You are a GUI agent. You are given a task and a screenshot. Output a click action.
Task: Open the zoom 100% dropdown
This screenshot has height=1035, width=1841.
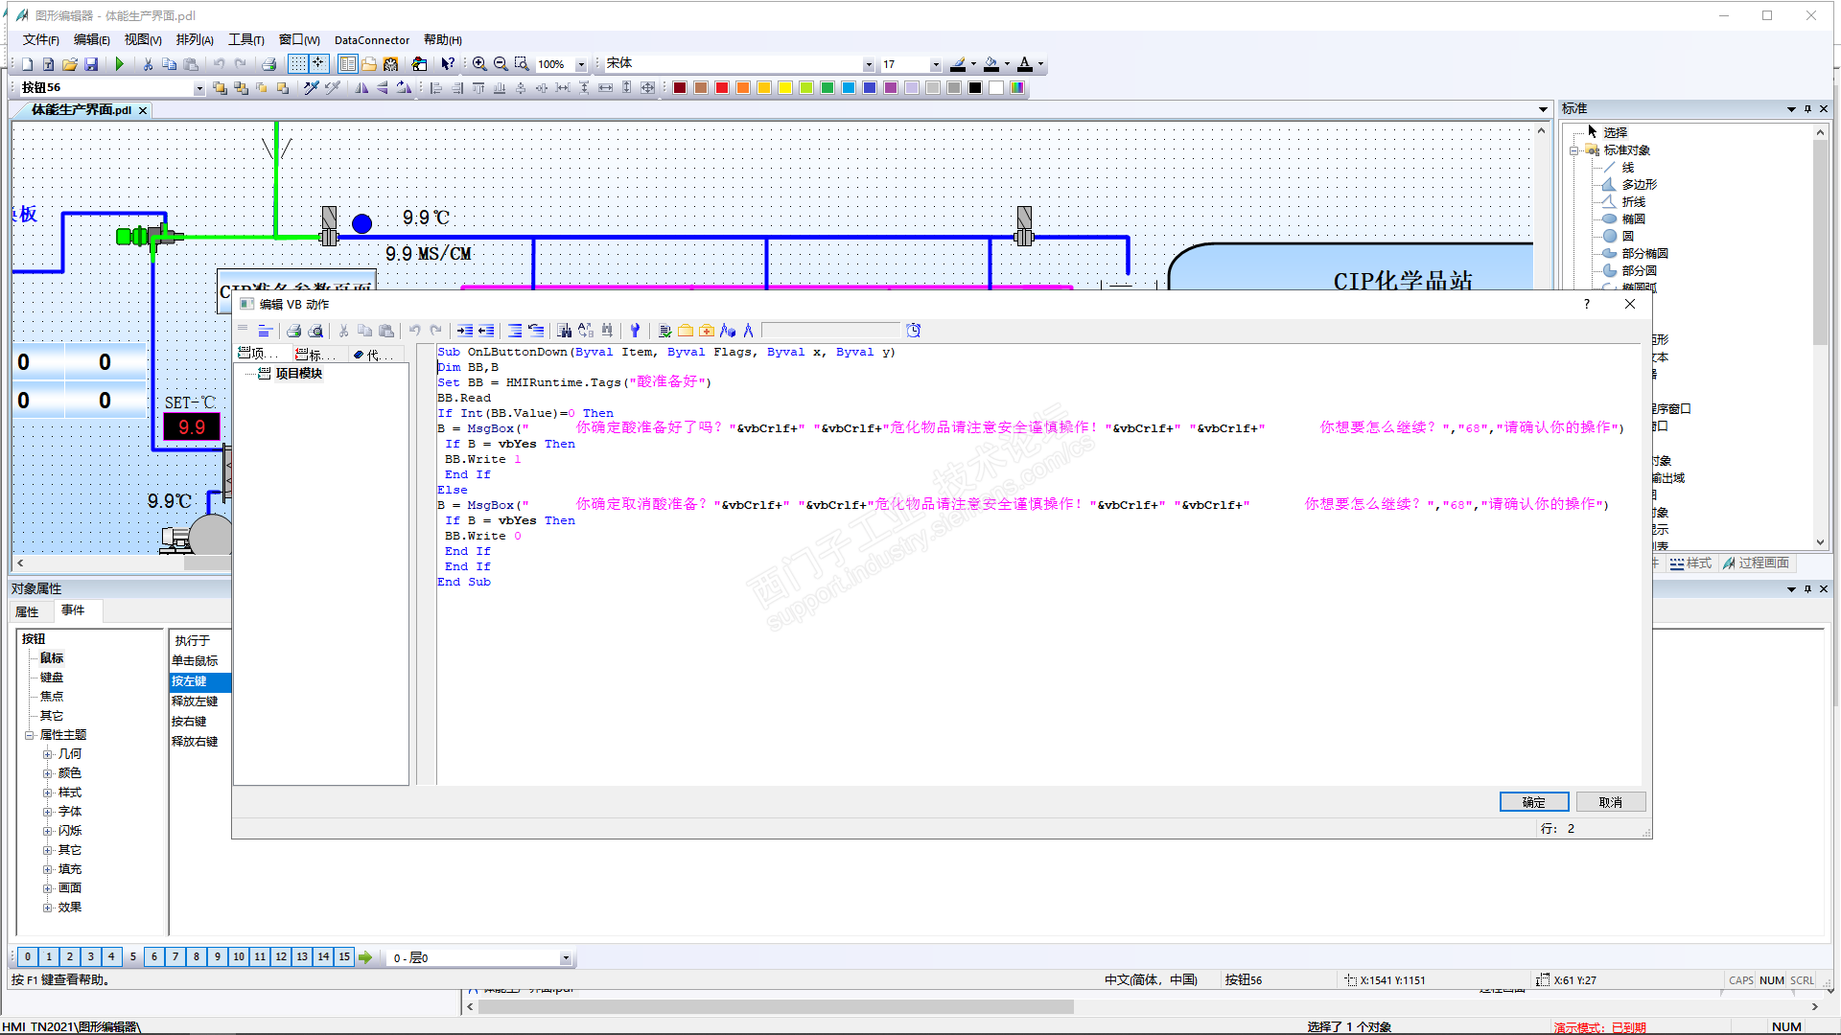[581, 64]
